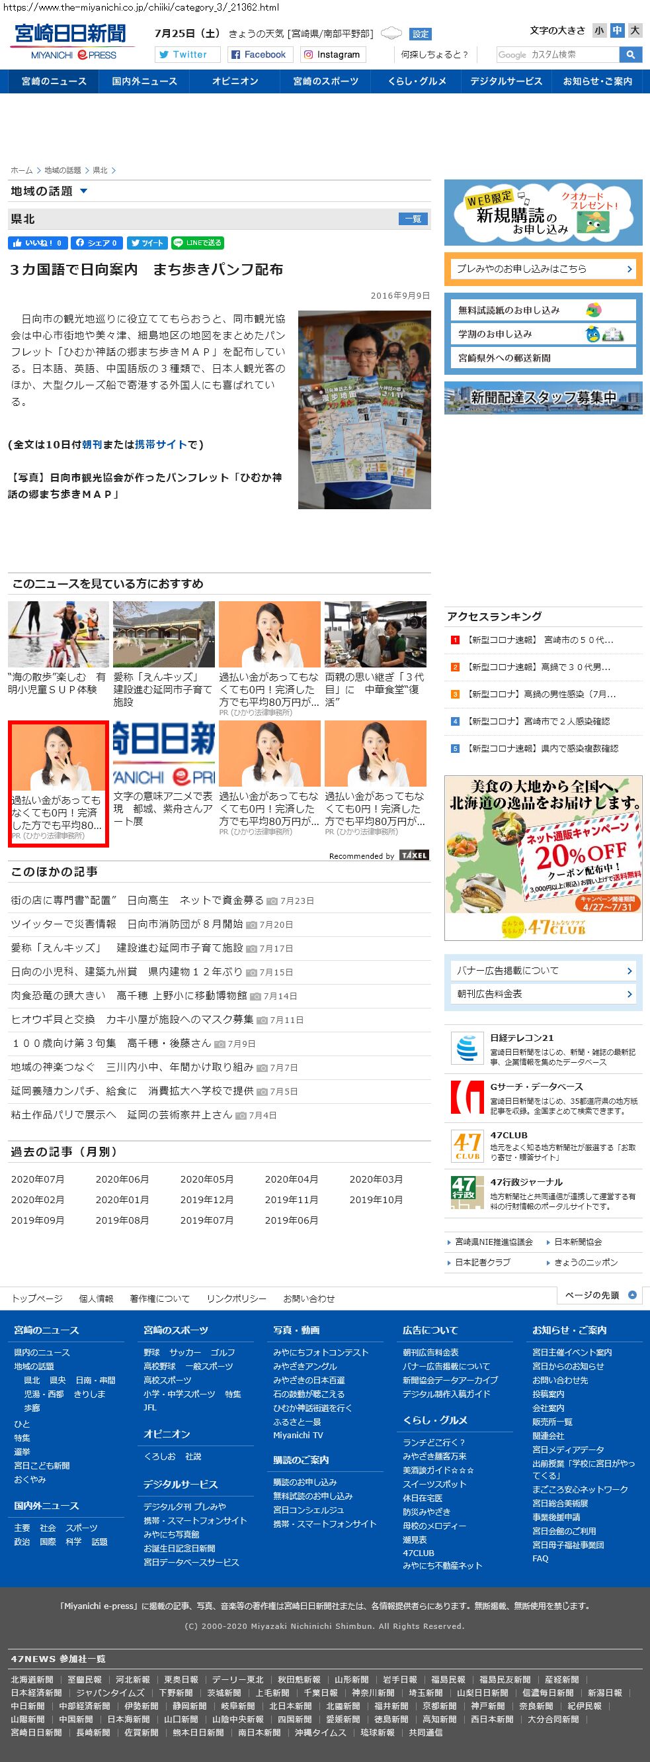Open プレみやのお申し込みはこちら link
The width and height of the screenshot is (650, 1762).
coord(544,269)
